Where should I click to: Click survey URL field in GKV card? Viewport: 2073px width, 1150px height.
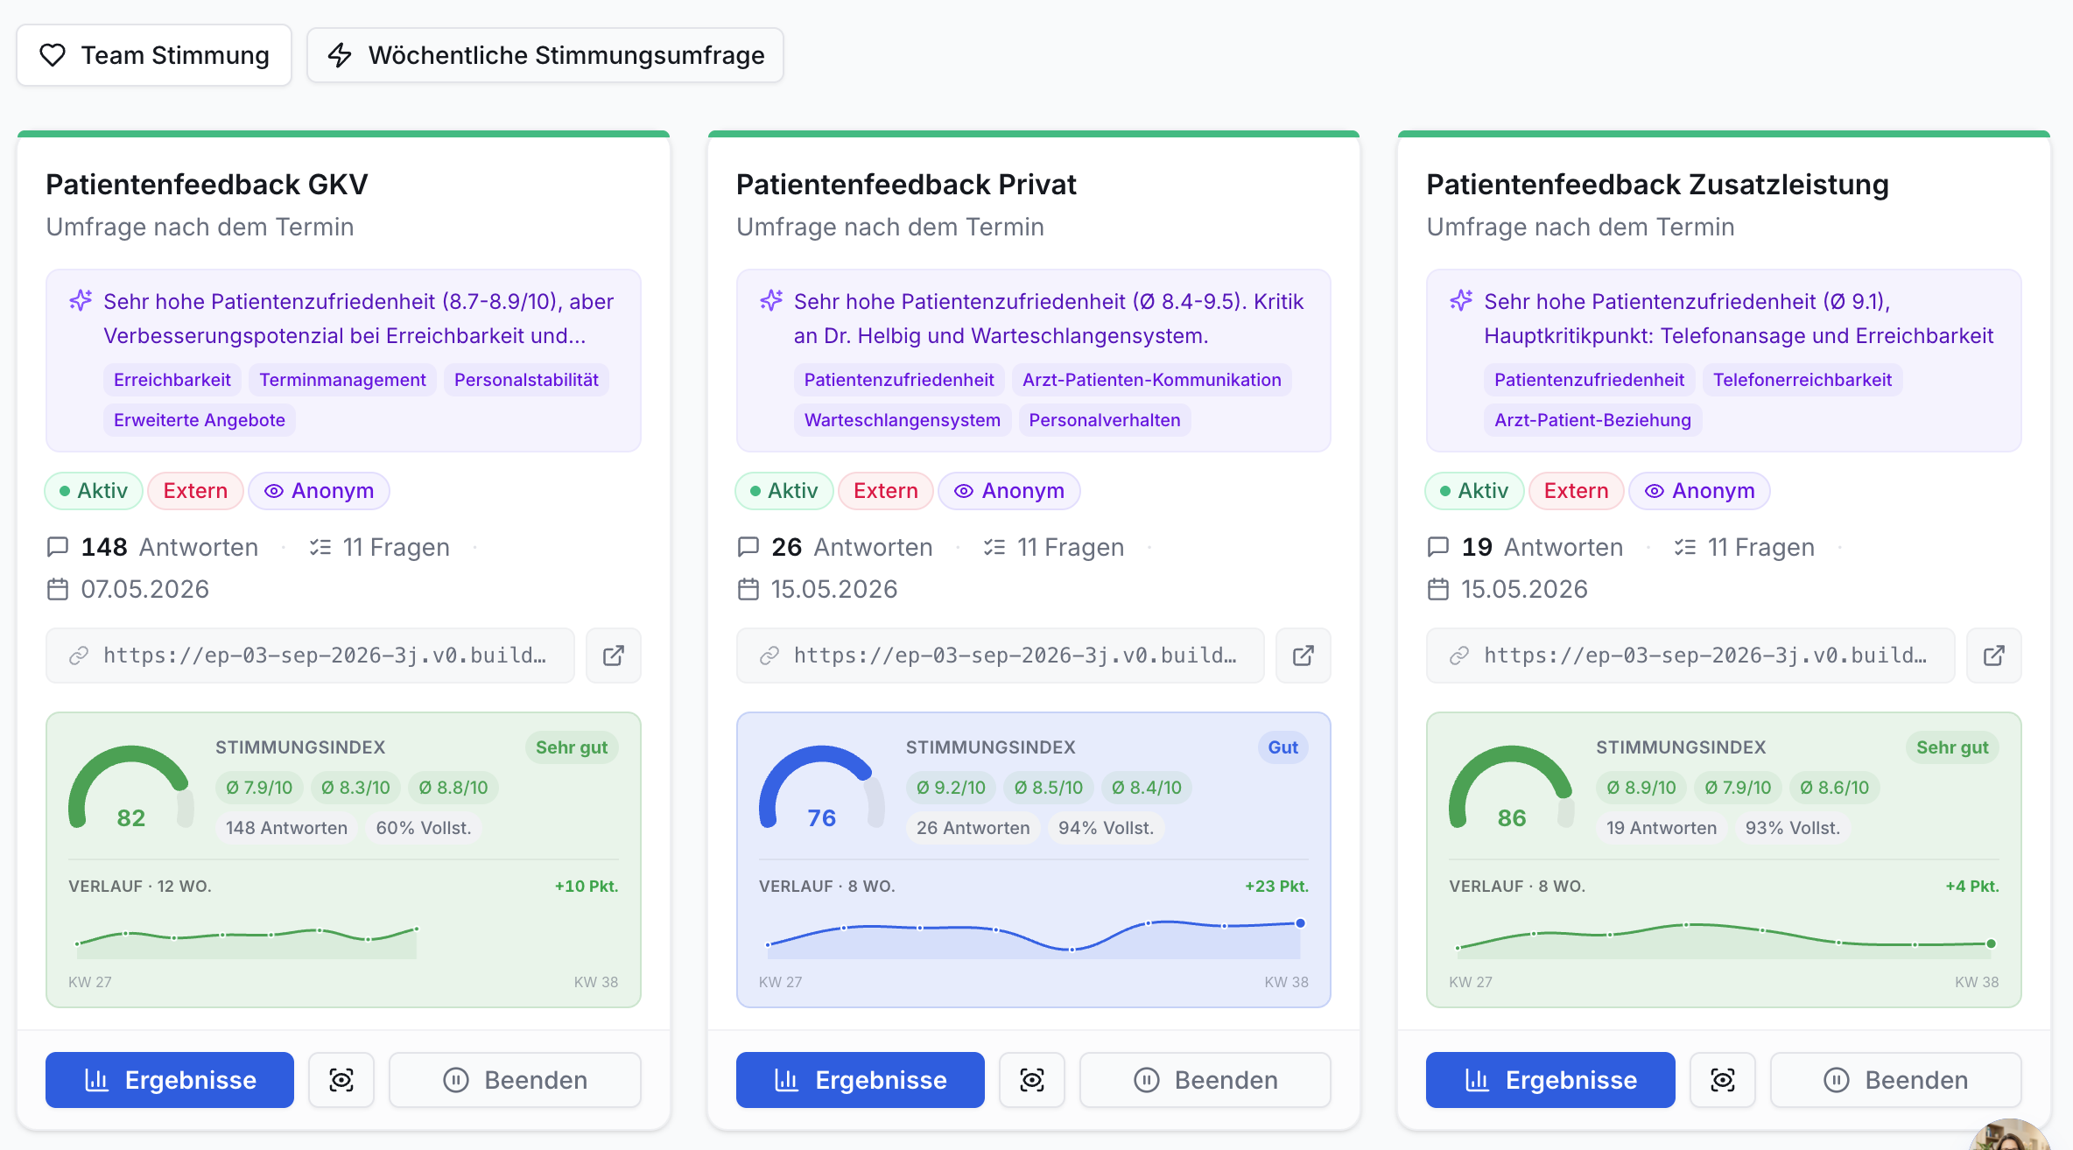[310, 656]
